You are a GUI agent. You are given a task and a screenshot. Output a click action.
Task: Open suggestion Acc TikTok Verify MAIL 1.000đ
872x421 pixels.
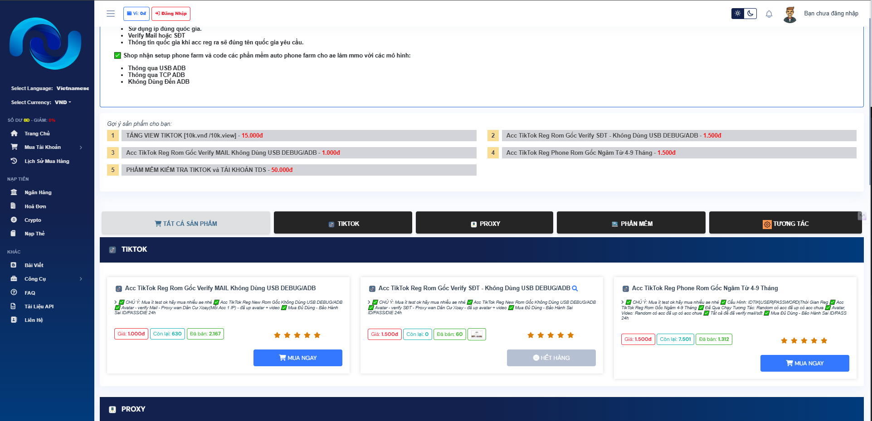(x=299, y=153)
